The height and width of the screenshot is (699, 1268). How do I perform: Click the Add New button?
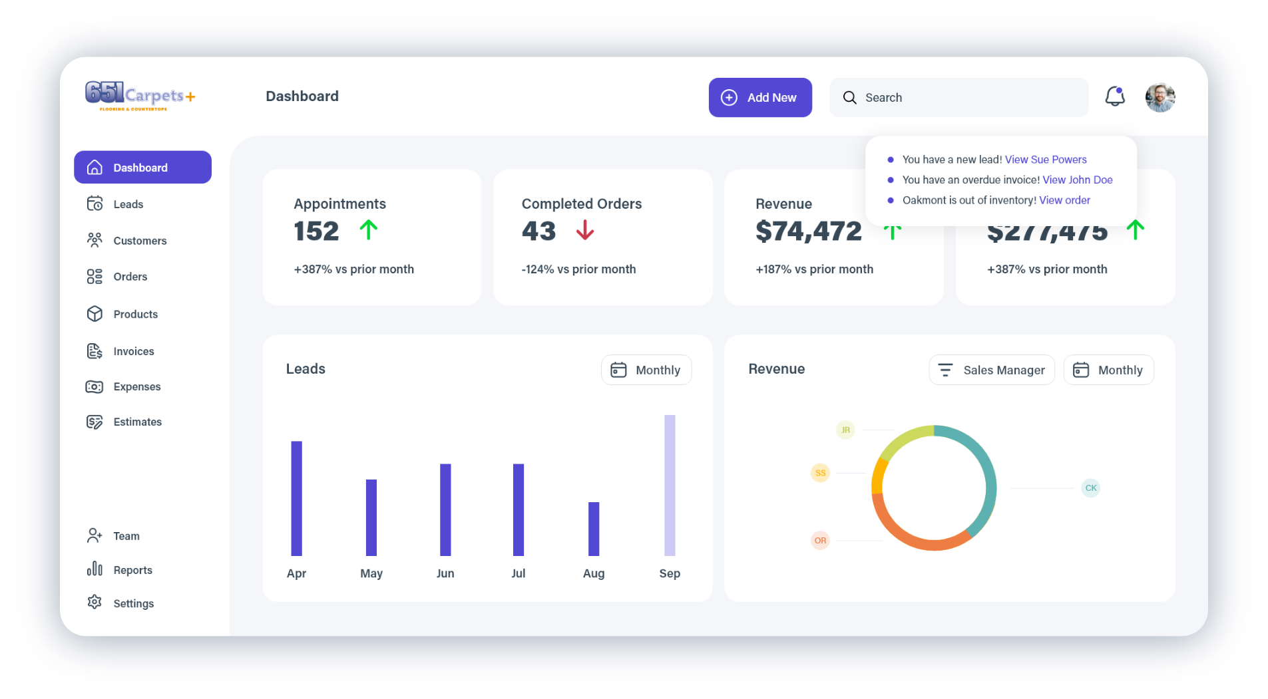pyautogui.click(x=760, y=97)
